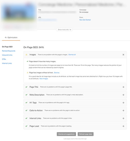Click the H1 Tags green checkmark icon

(26, 103)
